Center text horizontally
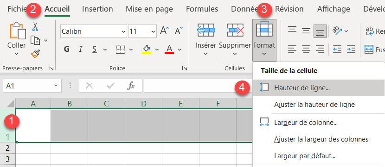Viewport: 385px width, 167px height. tap(306, 49)
